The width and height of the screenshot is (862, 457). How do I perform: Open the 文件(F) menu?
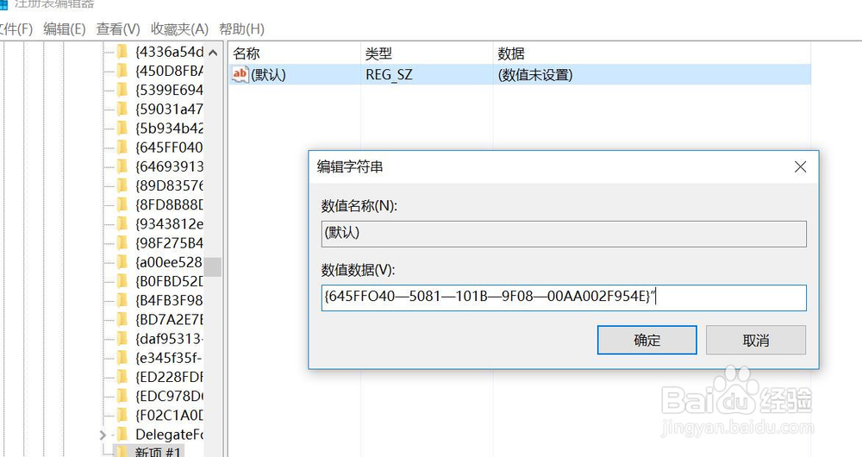(16, 28)
